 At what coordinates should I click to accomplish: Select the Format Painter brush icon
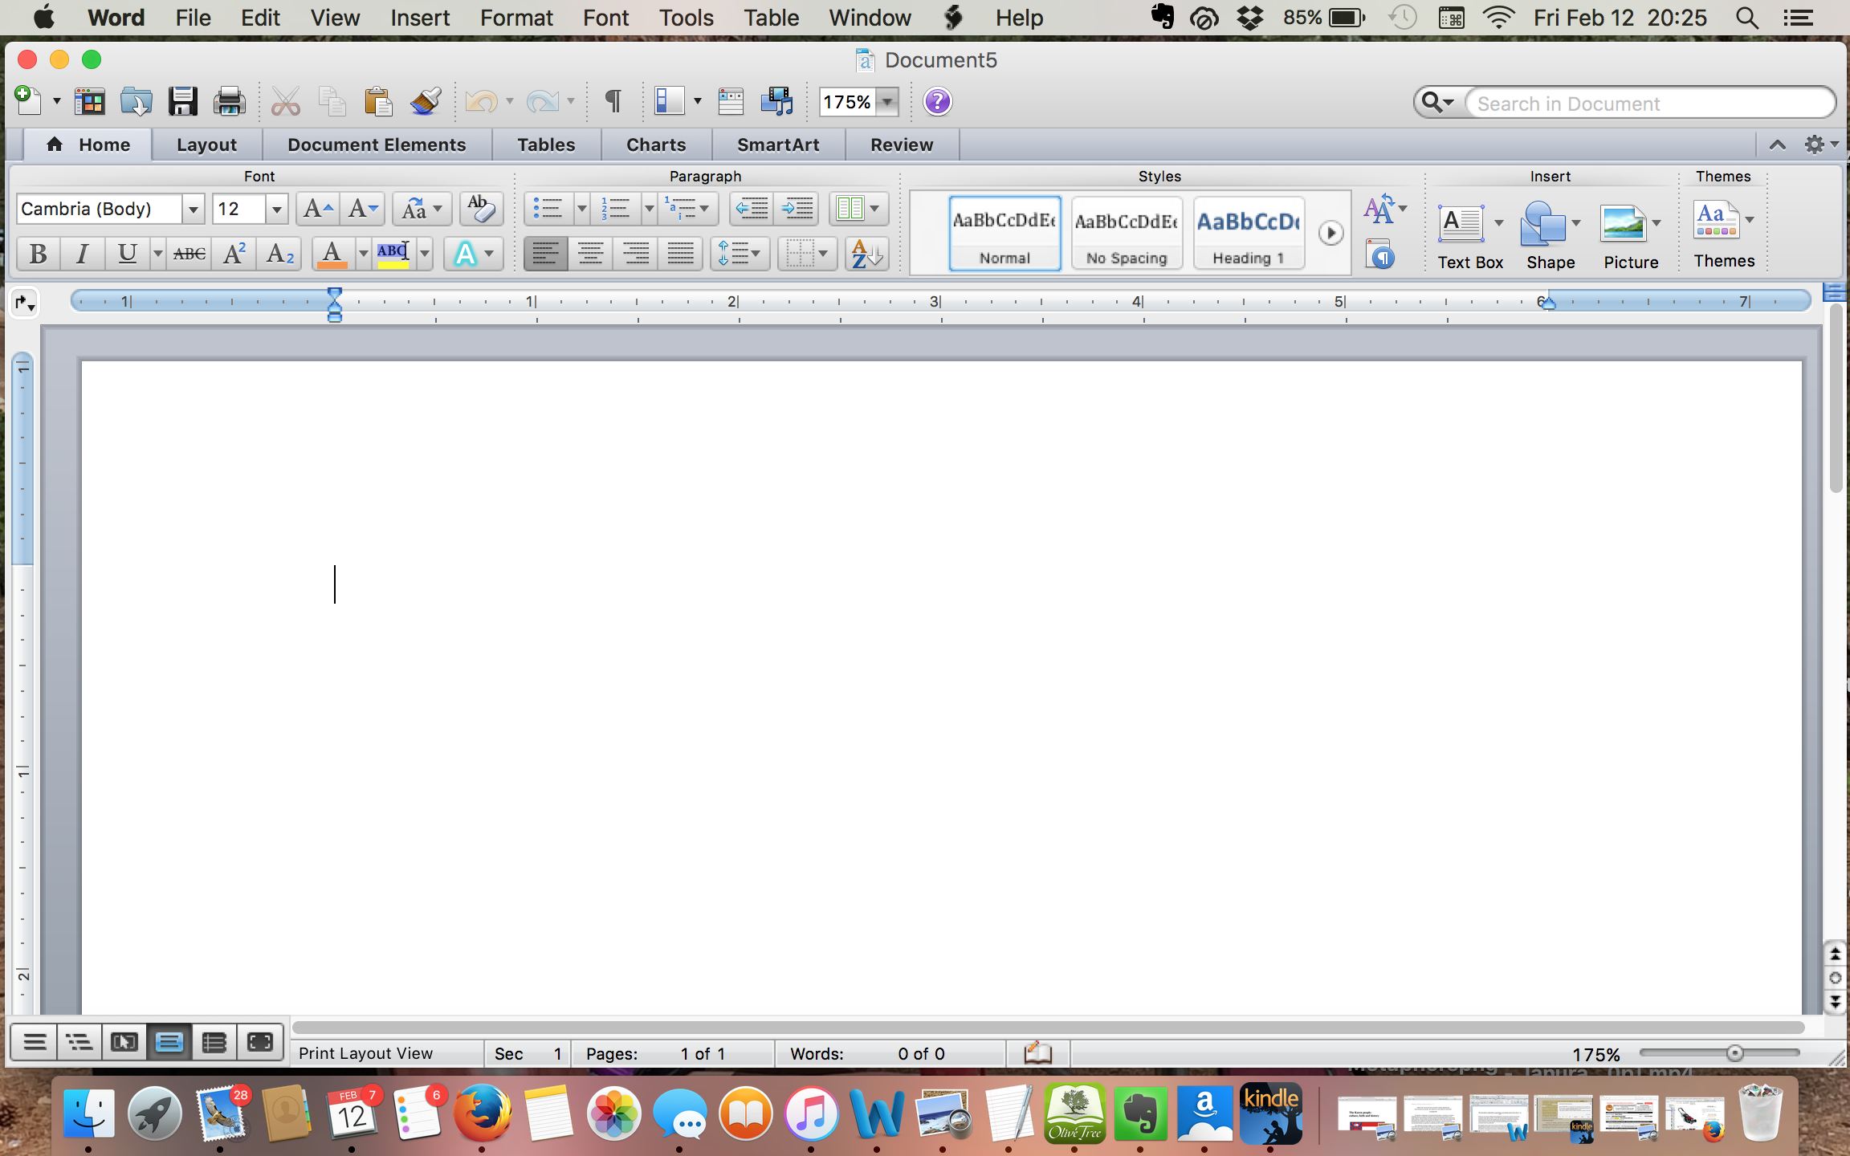coord(425,102)
